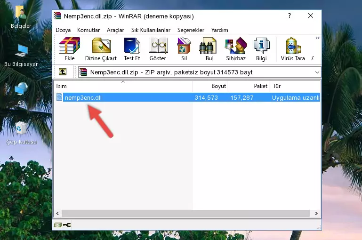Click the 157,287 packed size value
The image size is (362, 240).
pyautogui.click(x=242, y=97)
